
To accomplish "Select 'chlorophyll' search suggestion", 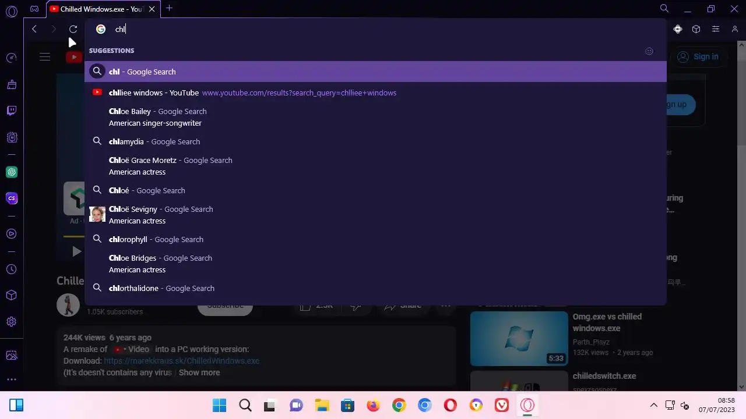I will pyautogui.click(x=375, y=239).
